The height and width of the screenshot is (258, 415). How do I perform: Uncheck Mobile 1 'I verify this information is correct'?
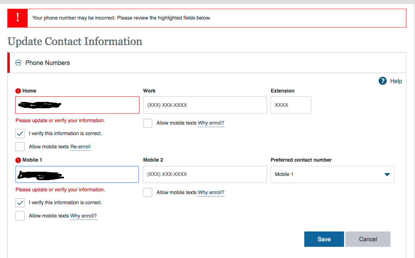(20, 203)
